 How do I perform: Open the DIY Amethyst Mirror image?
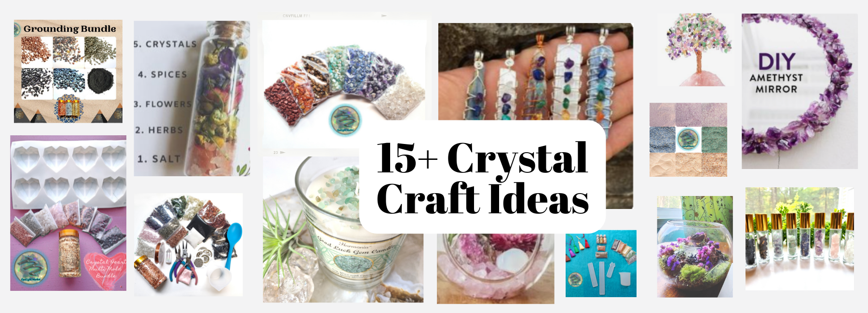[x=800, y=91]
